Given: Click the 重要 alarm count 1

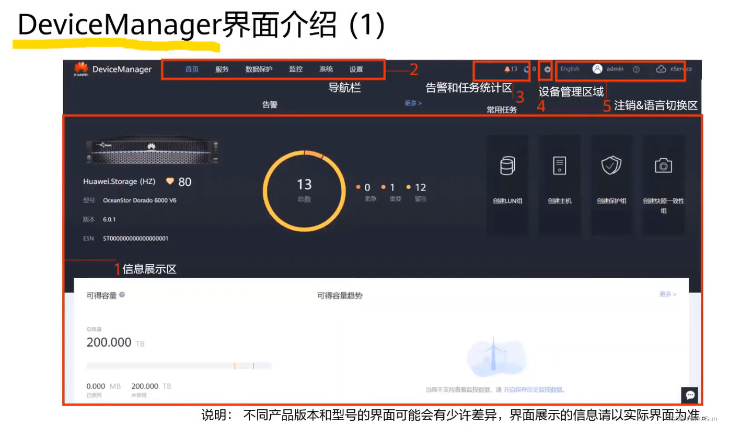Looking at the screenshot, I should tap(392, 187).
